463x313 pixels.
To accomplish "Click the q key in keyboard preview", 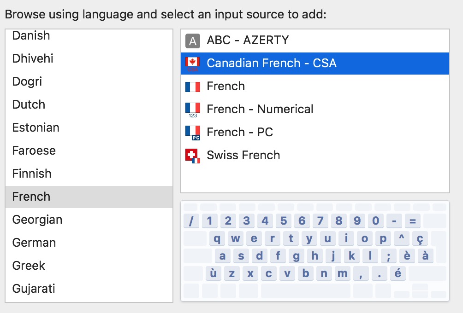I will tap(217, 238).
